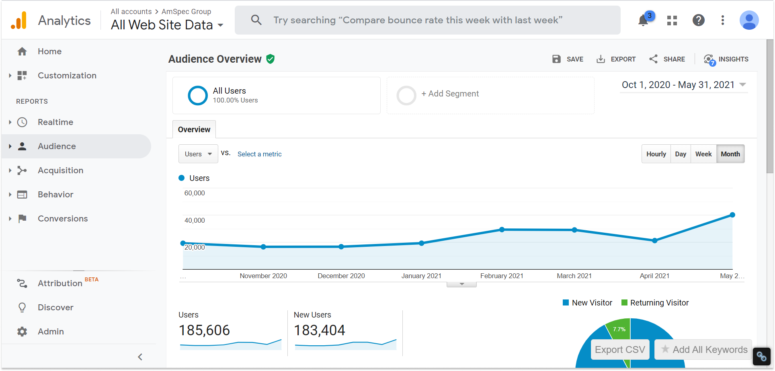Screen dimensions: 775x371
Task: Click the Users sparkline chart
Action: click(230, 344)
